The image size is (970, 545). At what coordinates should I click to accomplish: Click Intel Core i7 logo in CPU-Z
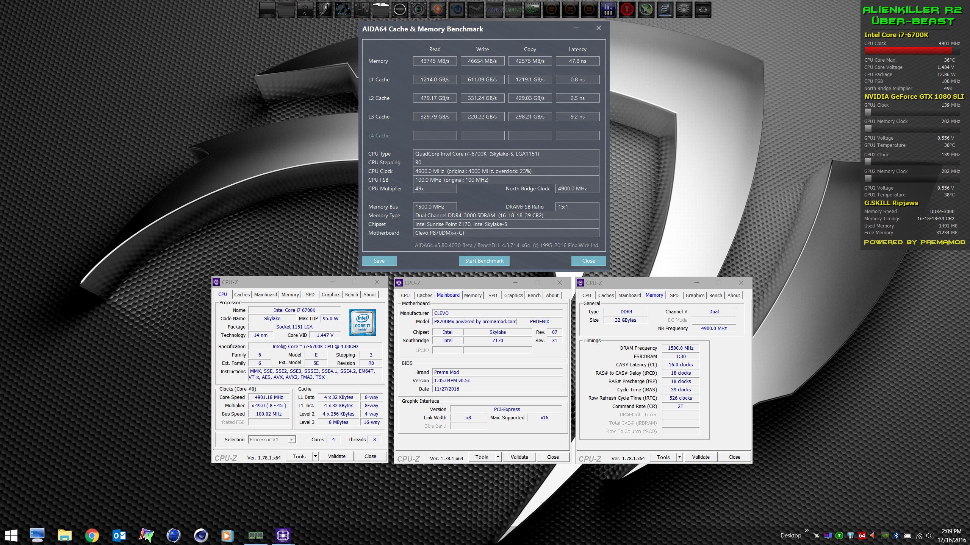tap(362, 322)
